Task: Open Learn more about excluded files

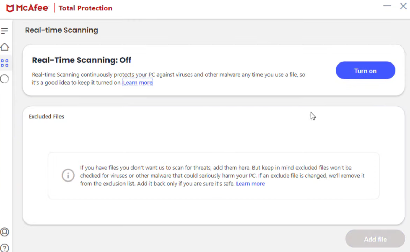Action: coord(250,184)
